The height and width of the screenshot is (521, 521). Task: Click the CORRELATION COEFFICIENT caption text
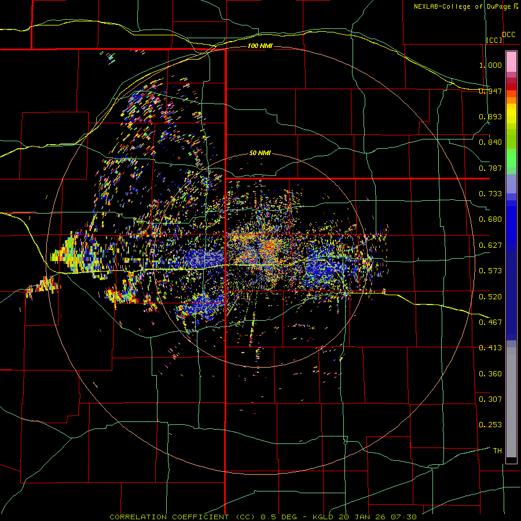pyautogui.click(x=171, y=517)
